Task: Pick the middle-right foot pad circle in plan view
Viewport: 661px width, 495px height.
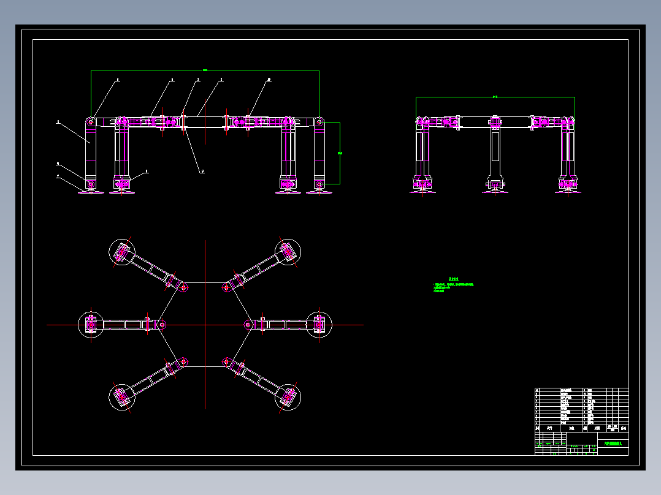Action: point(319,325)
